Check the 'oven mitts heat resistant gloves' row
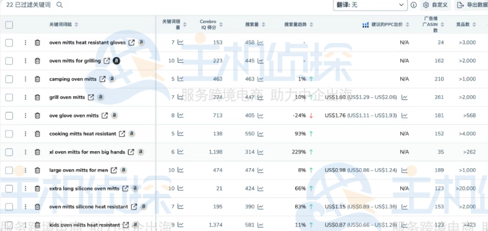Image resolution: width=488 pixels, height=231 pixels. pos(9,43)
